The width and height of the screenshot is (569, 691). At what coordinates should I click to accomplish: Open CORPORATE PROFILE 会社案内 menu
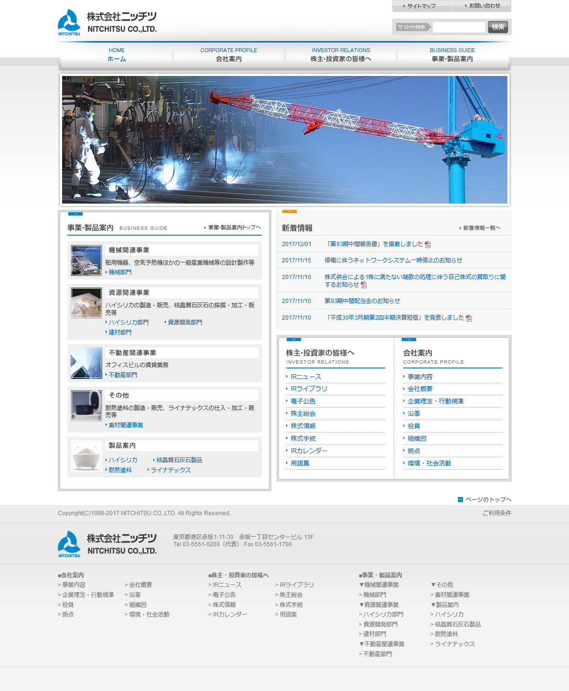(x=229, y=55)
